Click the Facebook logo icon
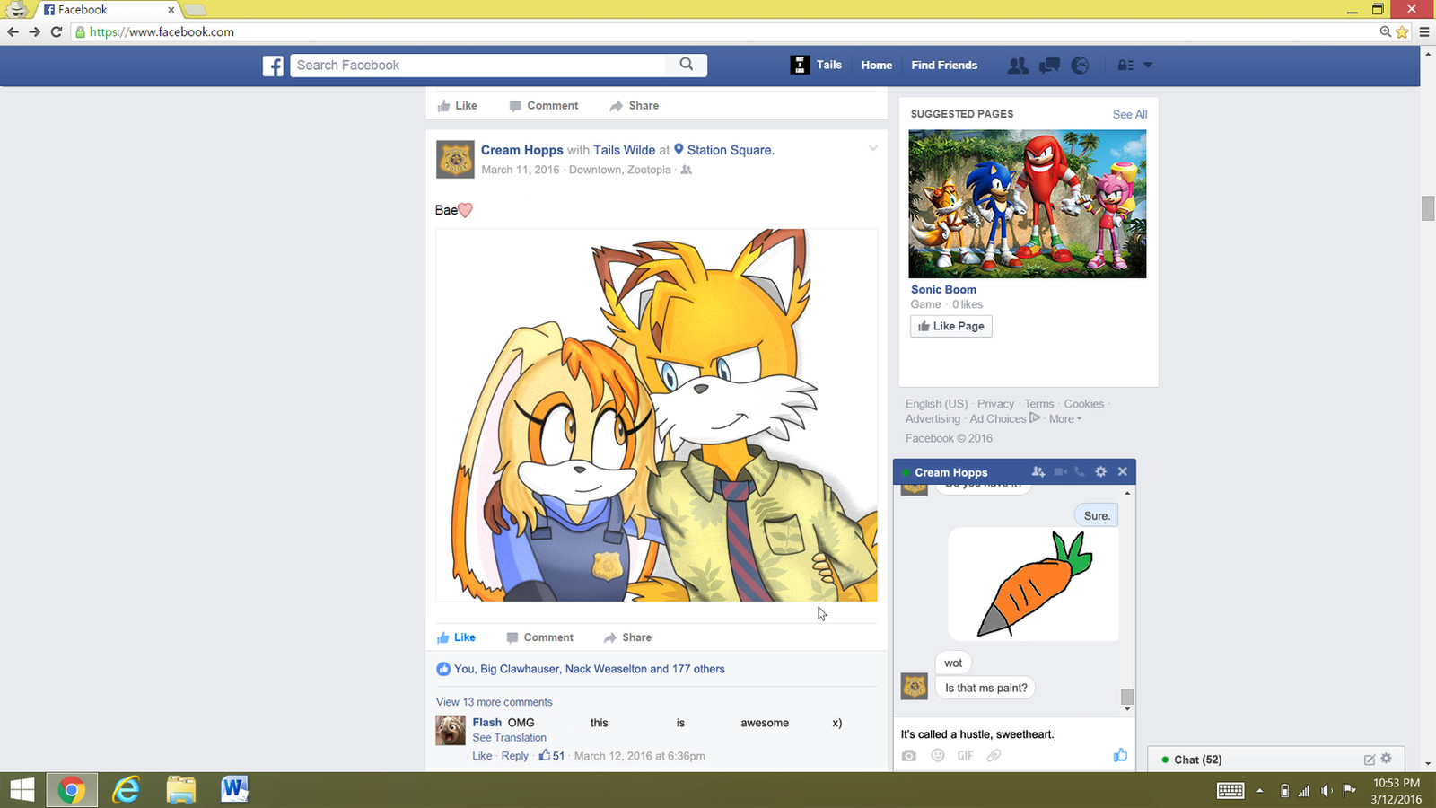This screenshot has width=1436, height=808. 273,66
